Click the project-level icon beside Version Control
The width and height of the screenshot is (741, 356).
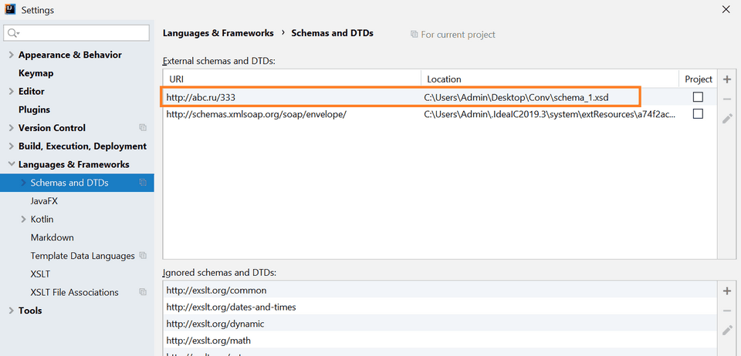pos(142,128)
